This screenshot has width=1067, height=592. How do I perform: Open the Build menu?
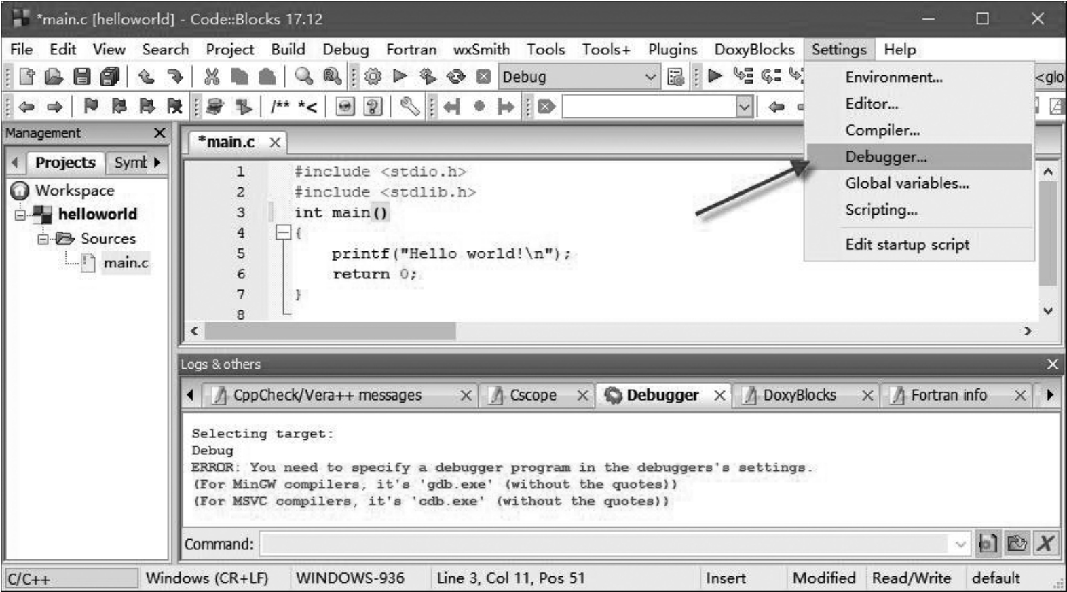288,50
